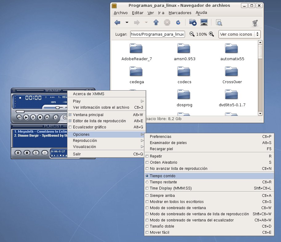Open the Editar menu
The image size is (281, 242).
pyautogui.click(x=138, y=13)
